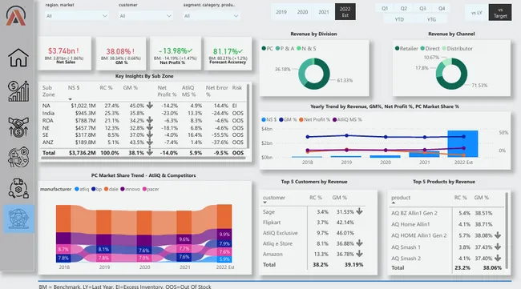Open the Home page icon
521x289 pixels.
(18, 58)
